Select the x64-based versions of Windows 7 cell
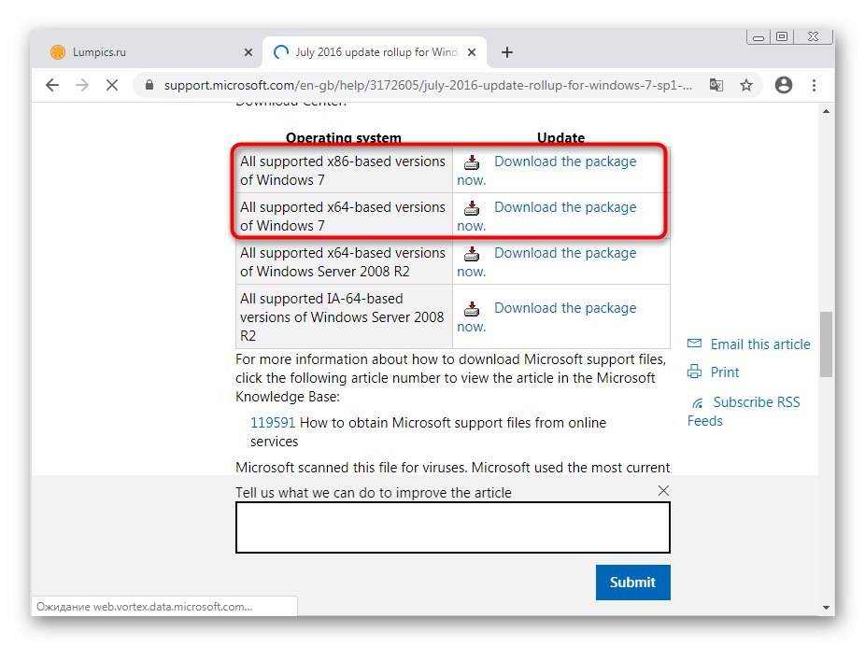The width and height of the screenshot is (865, 646). pyautogui.click(x=344, y=216)
